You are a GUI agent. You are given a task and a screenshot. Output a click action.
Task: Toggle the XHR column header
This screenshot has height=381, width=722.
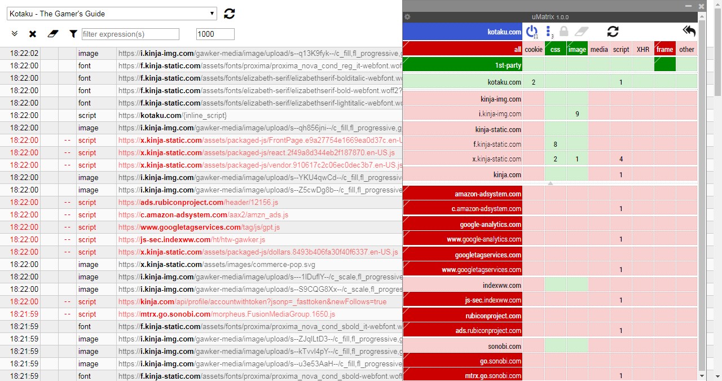(x=643, y=49)
